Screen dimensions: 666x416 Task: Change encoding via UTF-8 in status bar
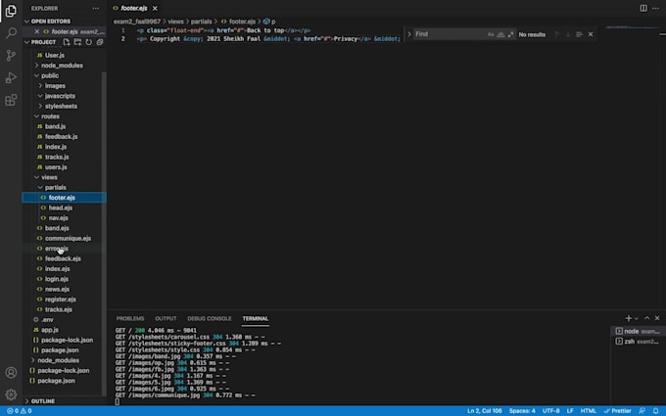click(550, 411)
